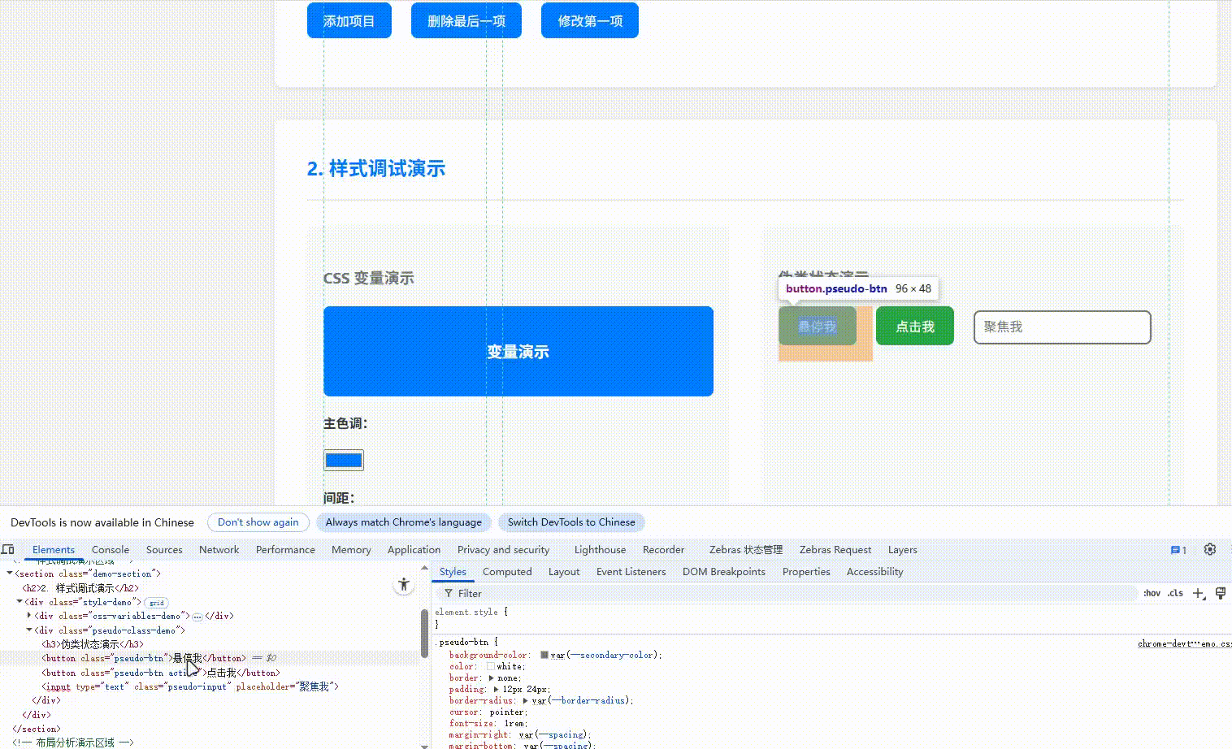The image size is (1232, 749).
Task: Collapse the demo-section element node
Action: point(9,574)
